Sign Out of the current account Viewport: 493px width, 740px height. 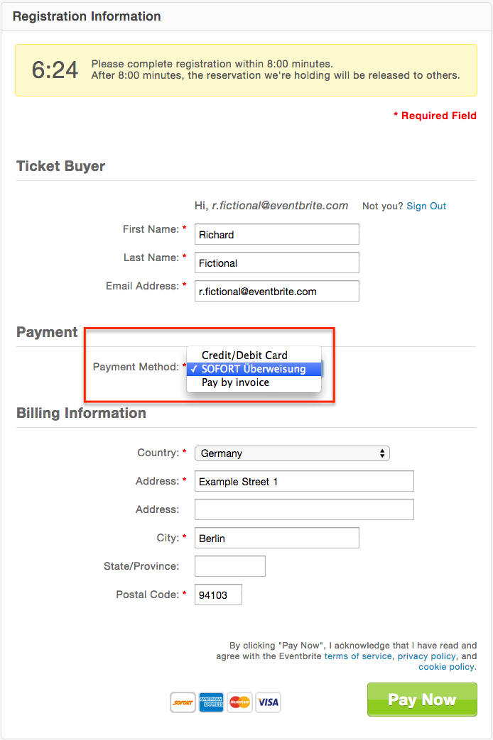(426, 206)
